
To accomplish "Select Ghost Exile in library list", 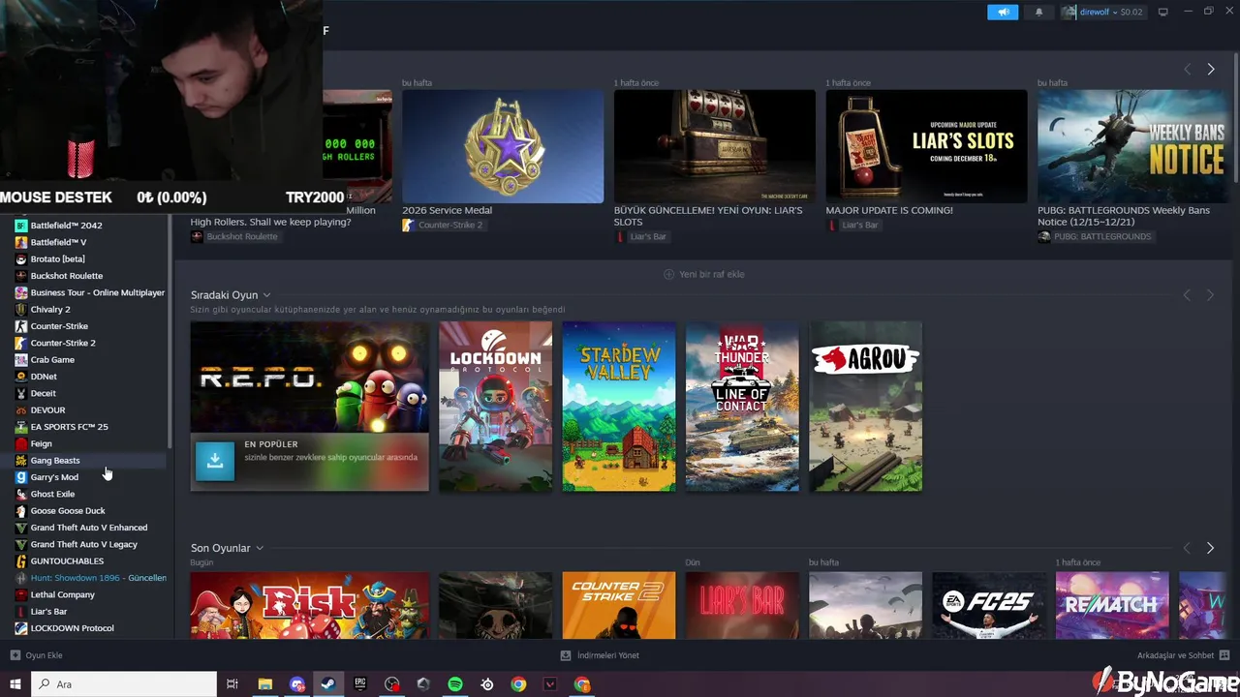I will click(x=52, y=494).
